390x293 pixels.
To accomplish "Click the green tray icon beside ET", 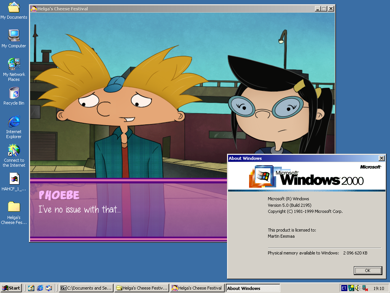I will tap(351, 288).
